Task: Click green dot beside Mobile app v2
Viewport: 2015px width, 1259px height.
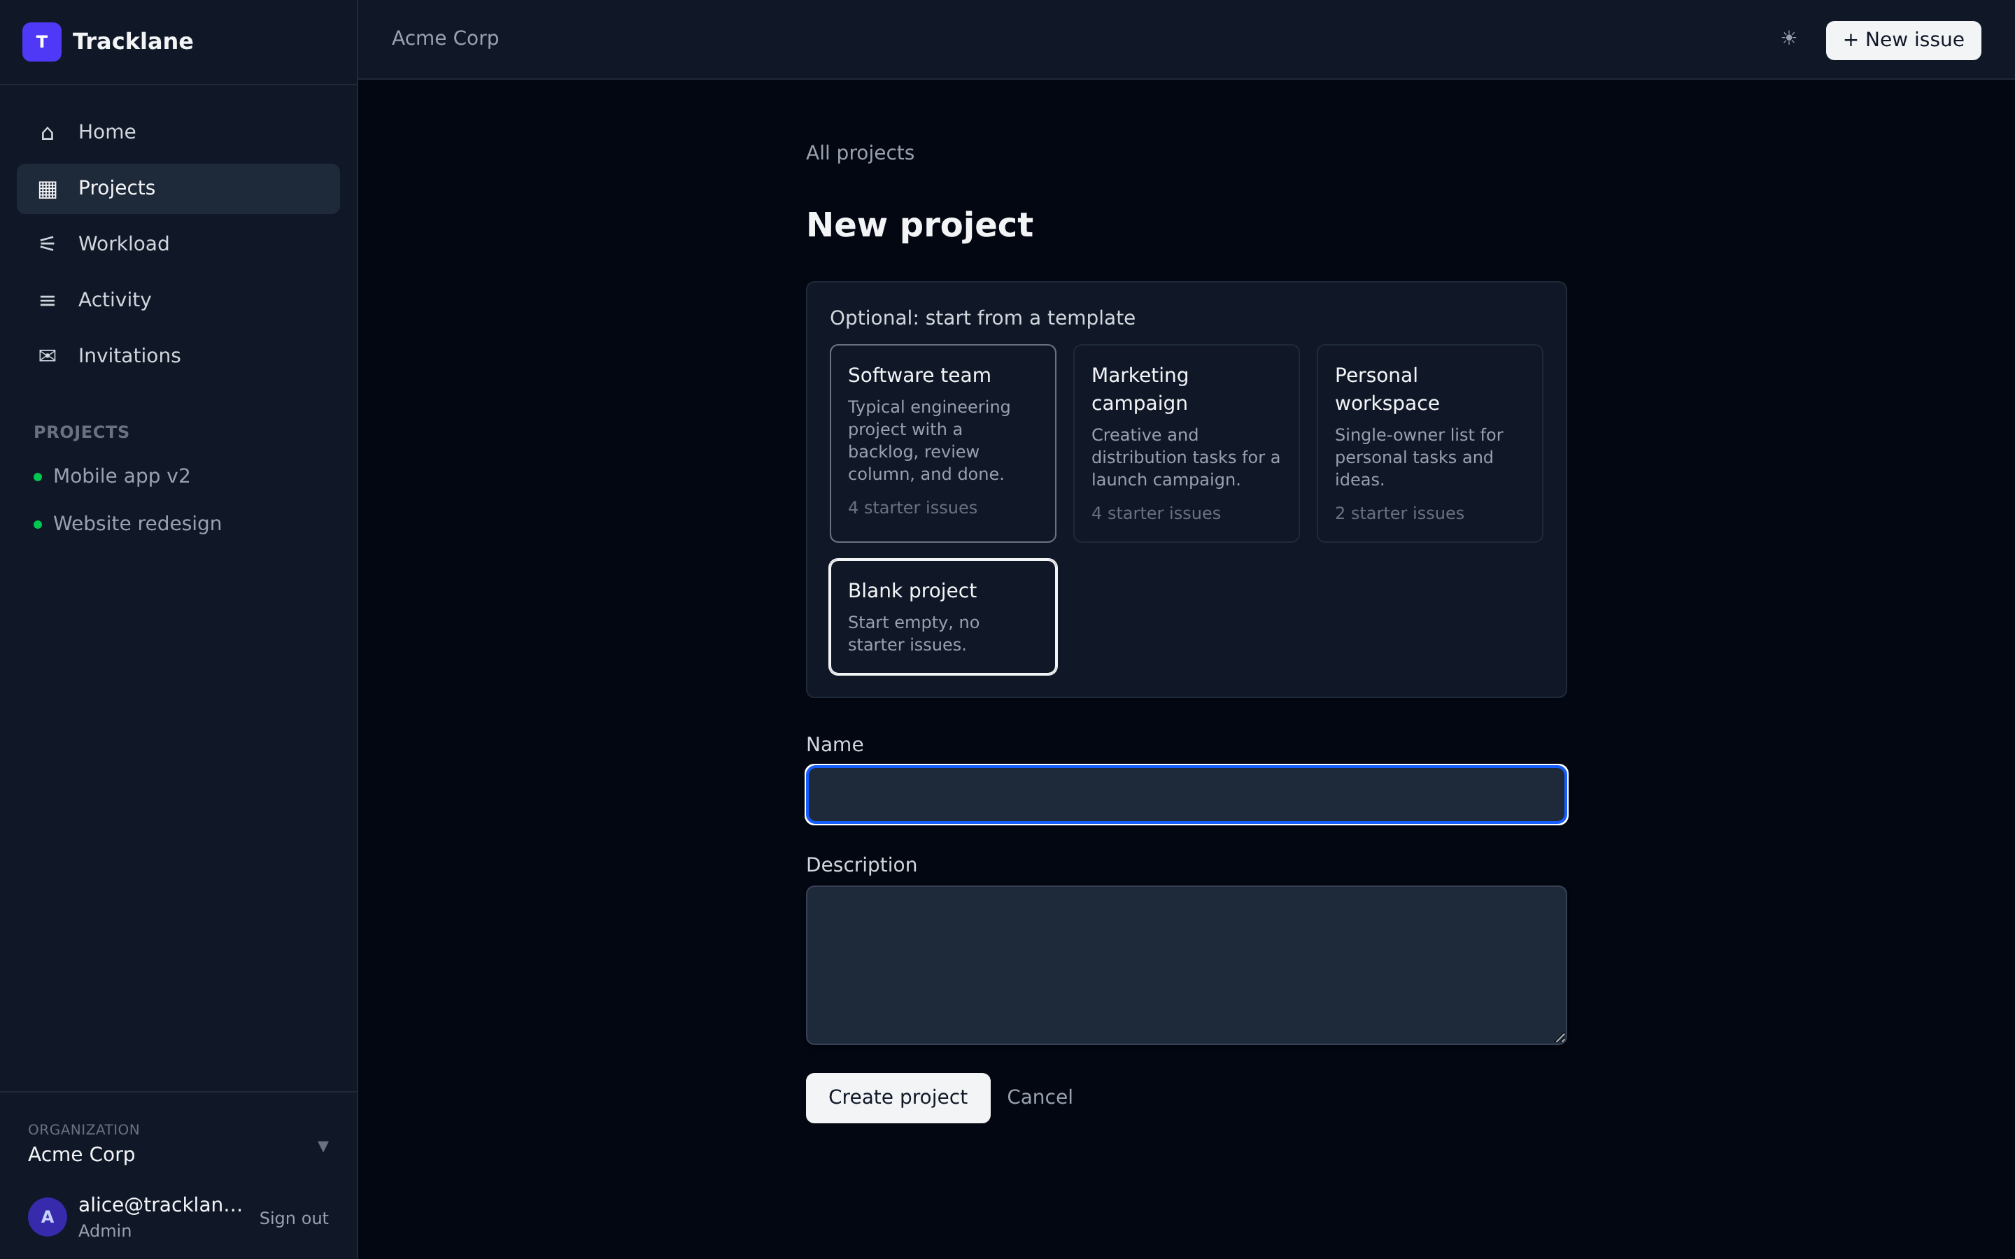Action: (38, 477)
